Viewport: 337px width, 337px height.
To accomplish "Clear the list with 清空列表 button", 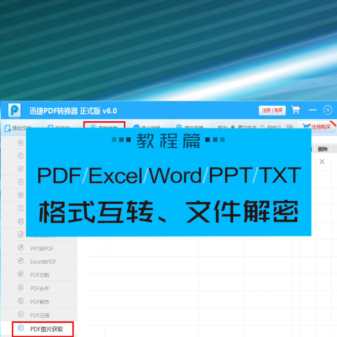I will tap(190, 127).
